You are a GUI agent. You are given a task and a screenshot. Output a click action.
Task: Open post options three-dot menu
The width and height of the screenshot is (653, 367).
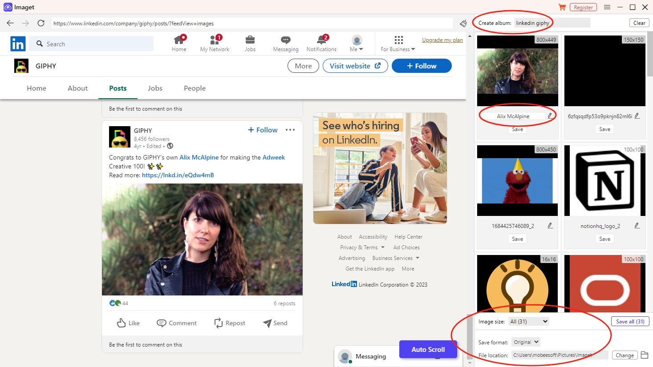click(290, 130)
